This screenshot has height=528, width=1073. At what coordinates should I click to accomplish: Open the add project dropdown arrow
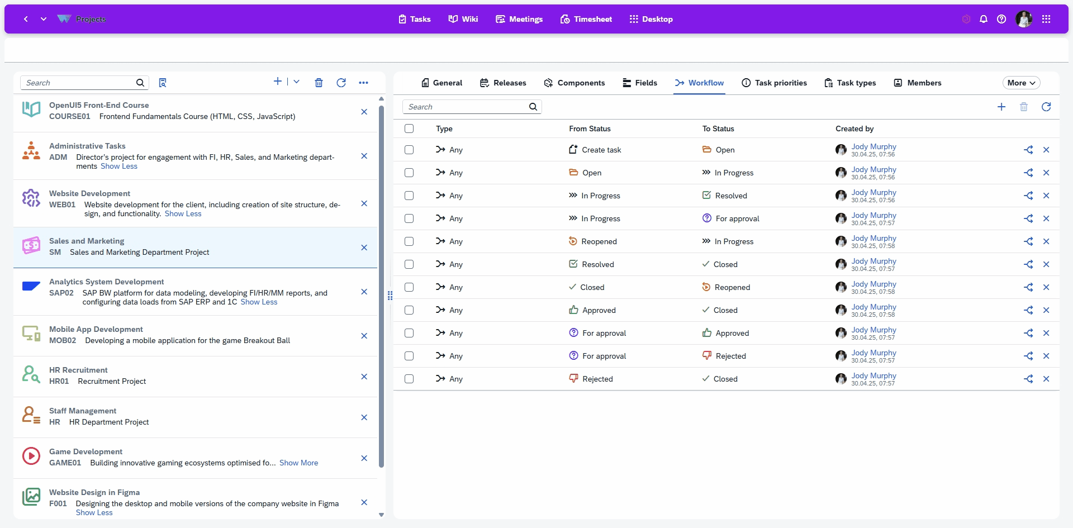click(297, 82)
